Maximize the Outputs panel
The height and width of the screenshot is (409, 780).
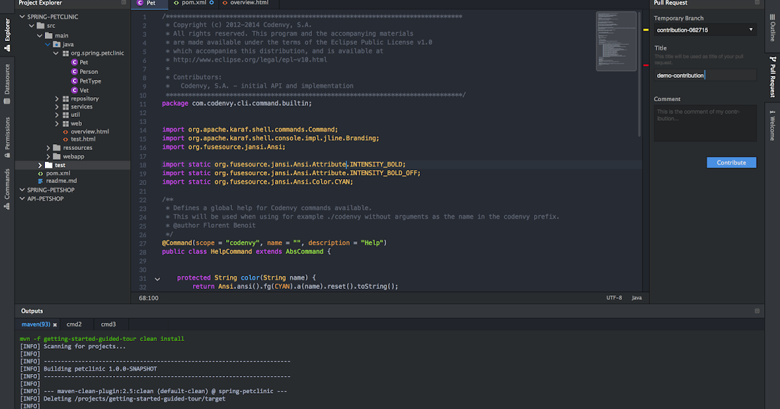[x=757, y=311]
